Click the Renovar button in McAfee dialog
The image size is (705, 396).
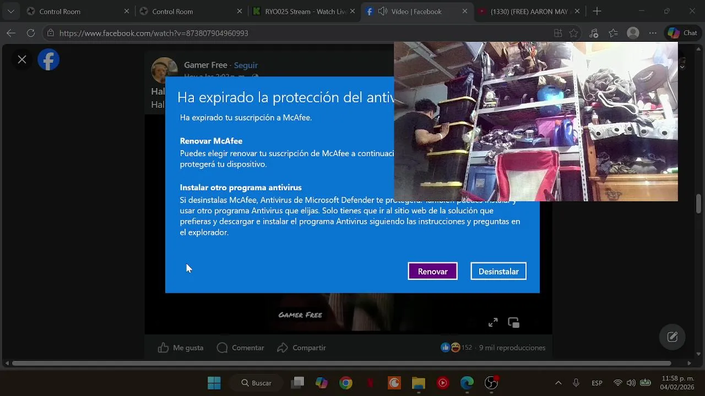[x=432, y=271]
